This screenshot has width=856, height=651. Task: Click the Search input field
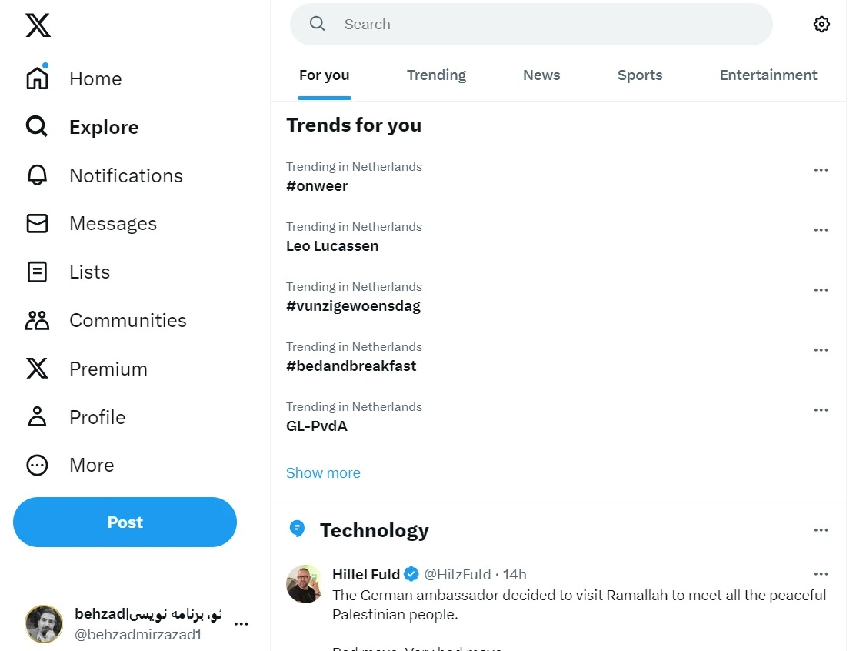(x=531, y=24)
